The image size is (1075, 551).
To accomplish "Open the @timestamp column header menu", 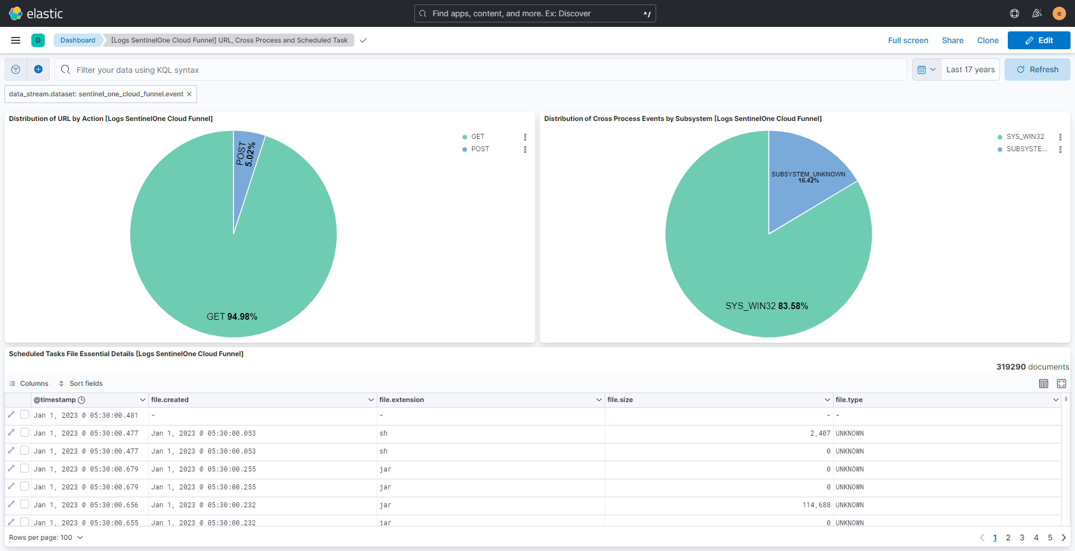I will pos(142,400).
